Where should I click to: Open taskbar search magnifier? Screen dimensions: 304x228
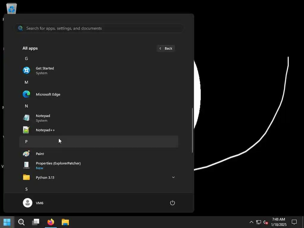pyautogui.click(x=21, y=222)
